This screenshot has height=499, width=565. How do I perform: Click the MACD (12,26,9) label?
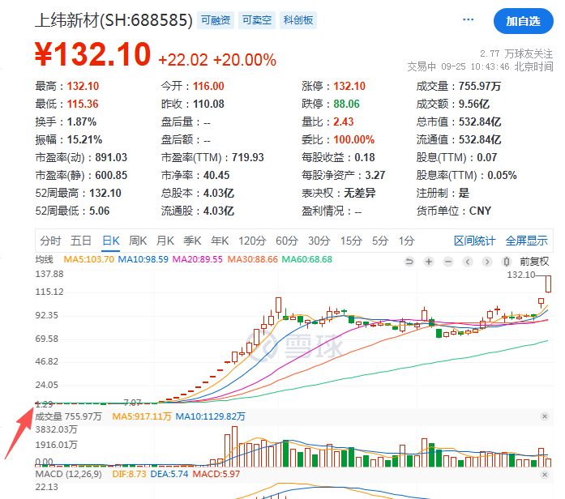tap(68, 474)
